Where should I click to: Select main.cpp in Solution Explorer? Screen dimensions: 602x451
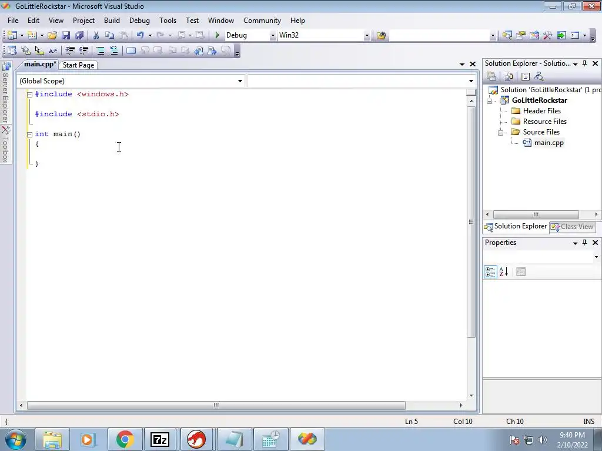549,143
